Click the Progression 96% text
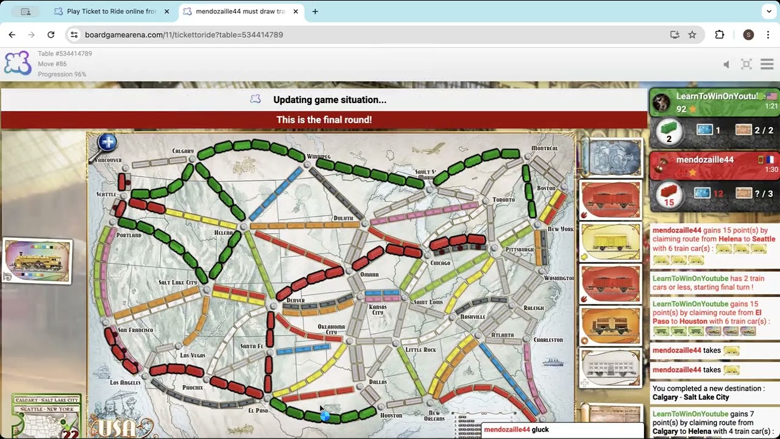 coord(62,74)
